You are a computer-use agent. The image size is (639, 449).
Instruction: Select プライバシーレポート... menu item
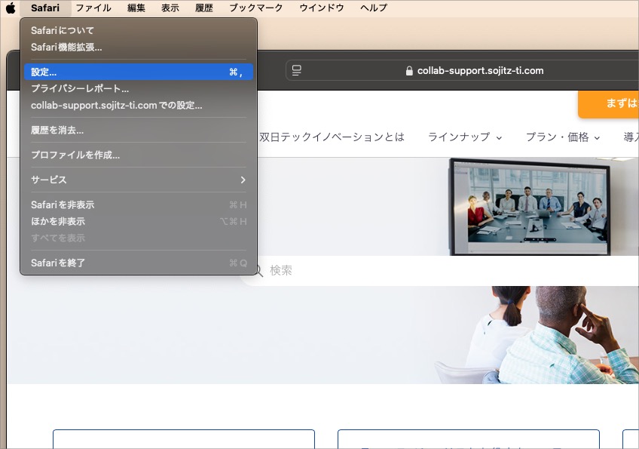tap(139, 88)
